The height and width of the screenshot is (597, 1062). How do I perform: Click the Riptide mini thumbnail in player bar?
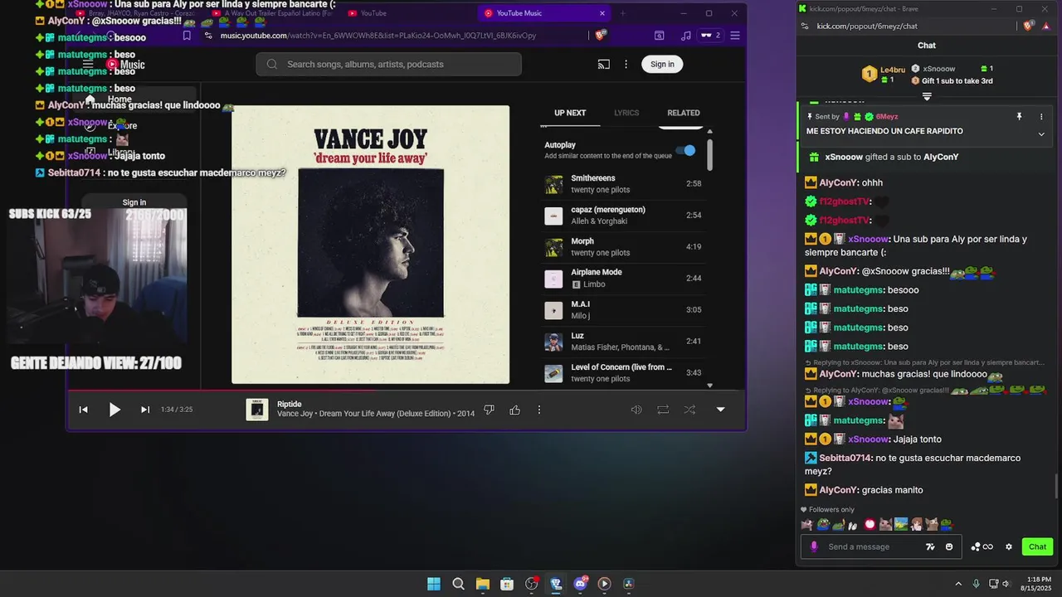257,410
